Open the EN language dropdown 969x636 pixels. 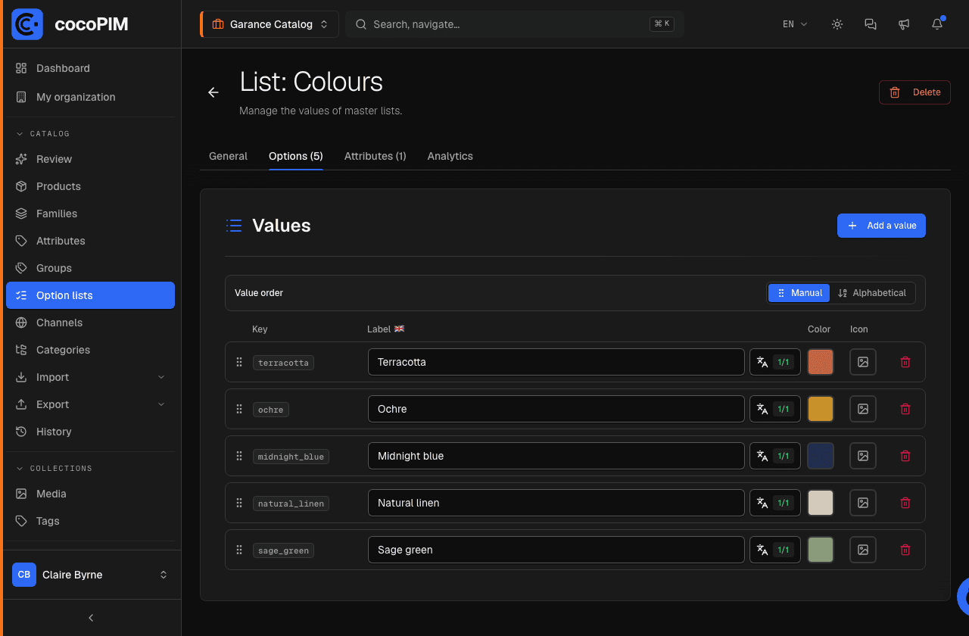pos(795,24)
